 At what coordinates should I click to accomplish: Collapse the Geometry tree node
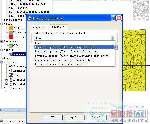click(2, 41)
